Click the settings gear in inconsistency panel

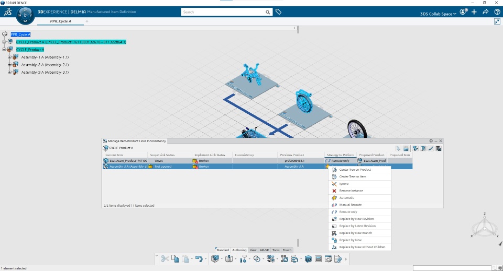click(x=431, y=141)
